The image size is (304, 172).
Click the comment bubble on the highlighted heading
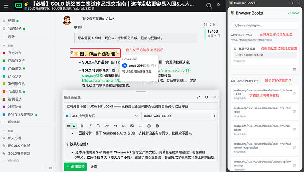point(118,52)
